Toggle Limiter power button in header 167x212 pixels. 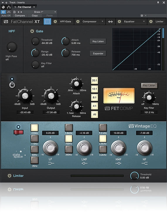coord(151,21)
